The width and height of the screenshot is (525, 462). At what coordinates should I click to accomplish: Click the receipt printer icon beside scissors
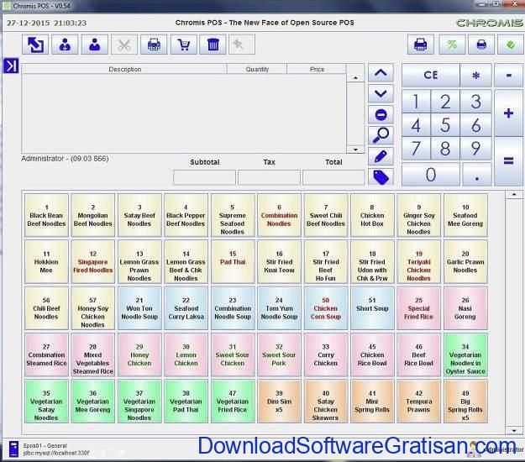154,45
